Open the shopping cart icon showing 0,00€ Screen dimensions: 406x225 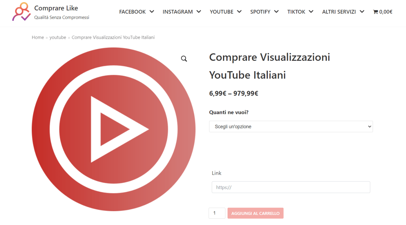(x=383, y=12)
